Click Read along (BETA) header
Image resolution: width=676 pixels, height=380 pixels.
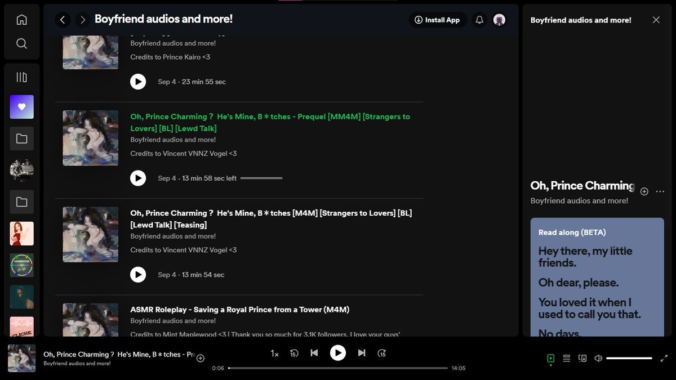pyautogui.click(x=572, y=232)
